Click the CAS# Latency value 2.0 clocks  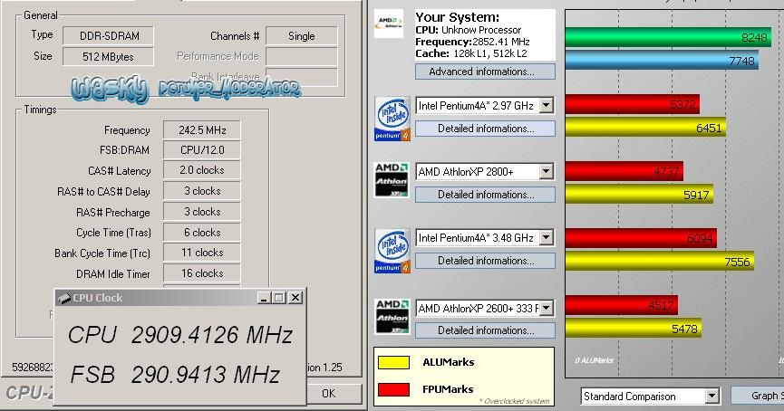tap(202, 170)
